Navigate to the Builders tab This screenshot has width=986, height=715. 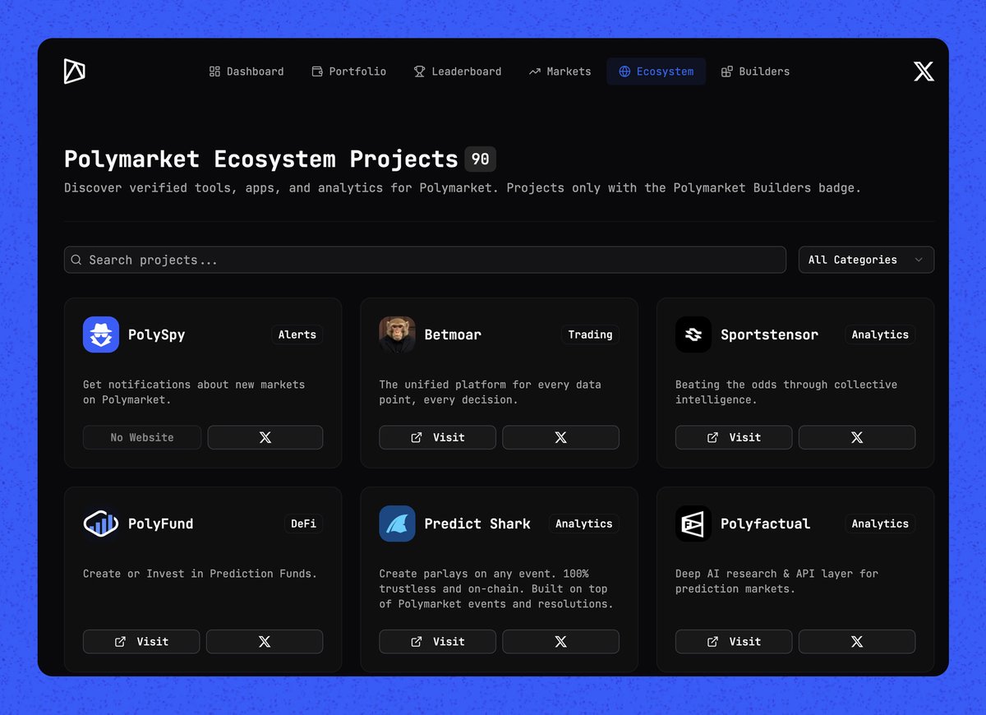click(755, 71)
